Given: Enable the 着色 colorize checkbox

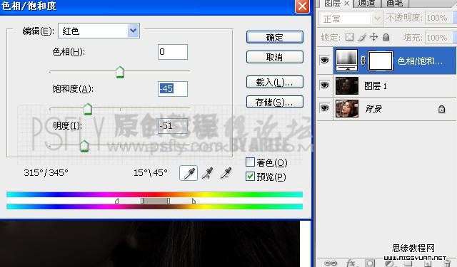Looking at the screenshot, I should click(x=250, y=162).
